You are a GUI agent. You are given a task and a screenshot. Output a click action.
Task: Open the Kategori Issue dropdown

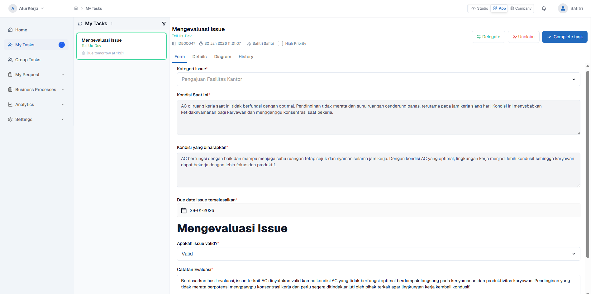coord(378,79)
